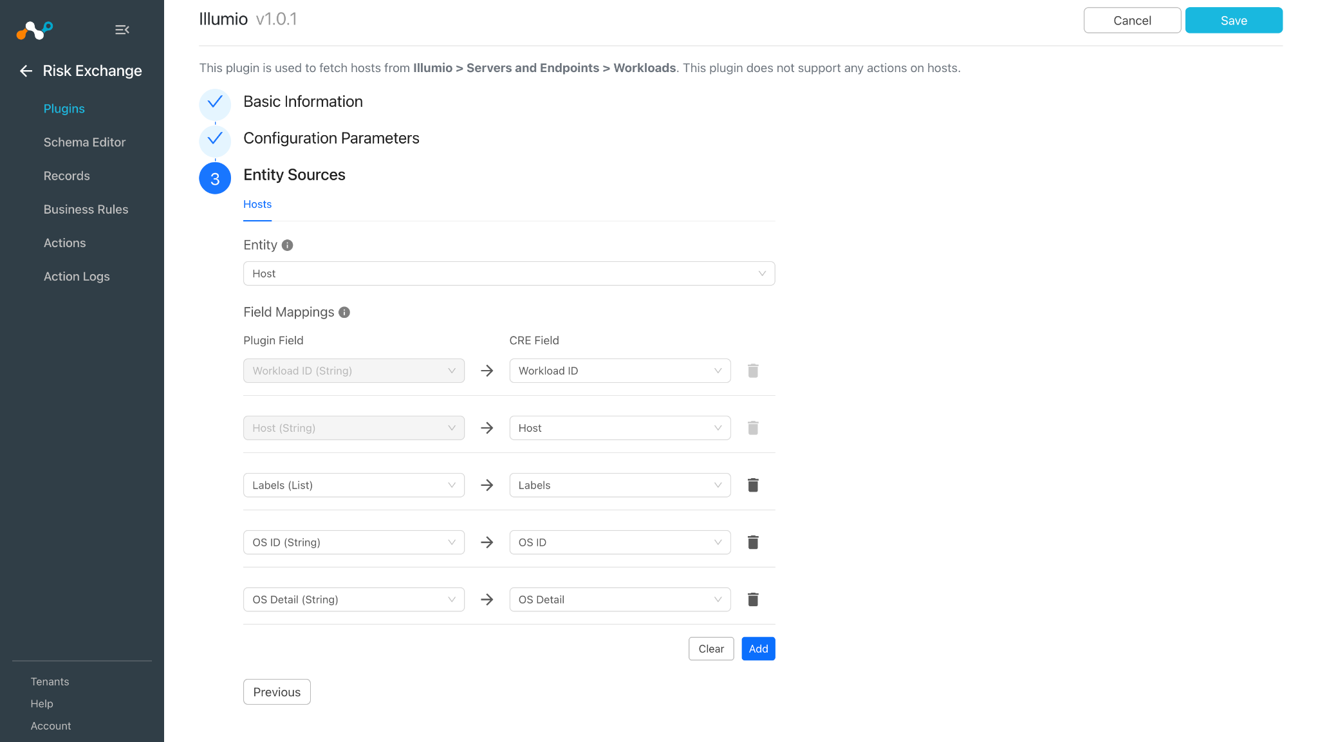Screen dimensions: 1318x742
Task: Go to the Previous step
Action: pos(277,692)
